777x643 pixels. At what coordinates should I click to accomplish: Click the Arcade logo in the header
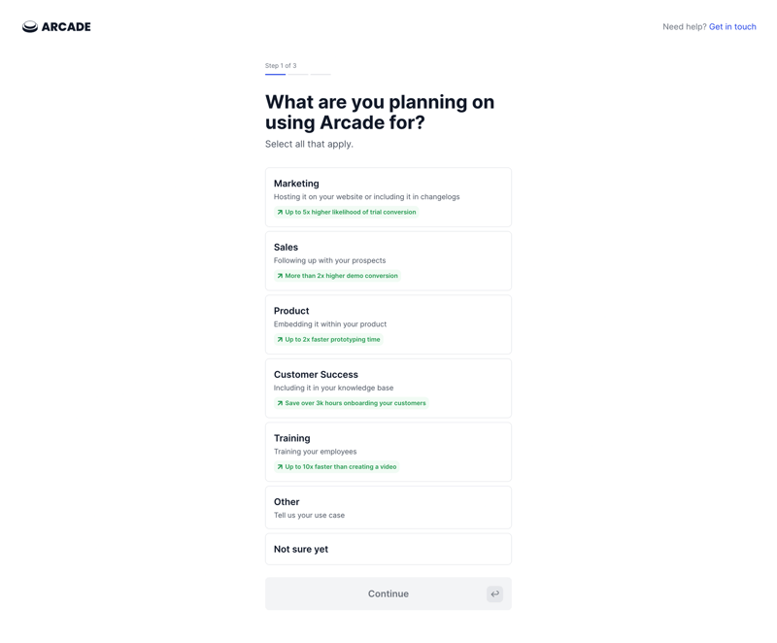(x=55, y=26)
